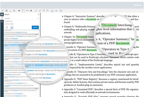This screenshot has width=144, height=97.
Task: Select result 'for interactive viewing and document interchange'
Action: (x=21, y=32)
